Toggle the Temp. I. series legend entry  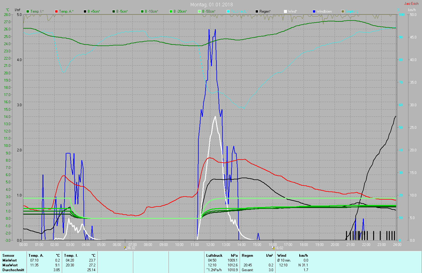pyautogui.click(x=37, y=11)
